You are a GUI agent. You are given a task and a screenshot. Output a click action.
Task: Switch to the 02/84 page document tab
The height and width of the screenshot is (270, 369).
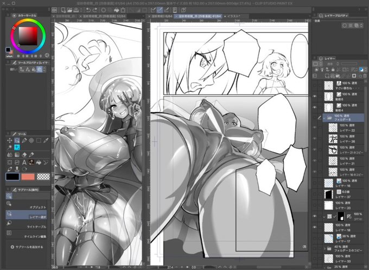[104, 16]
